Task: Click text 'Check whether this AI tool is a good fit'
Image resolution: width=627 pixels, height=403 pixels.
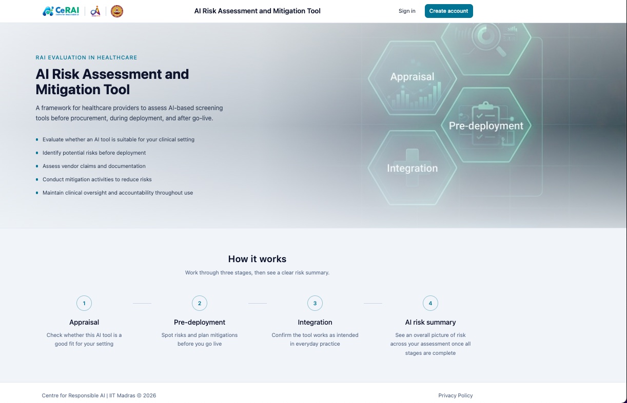Action: pyautogui.click(x=84, y=340)
